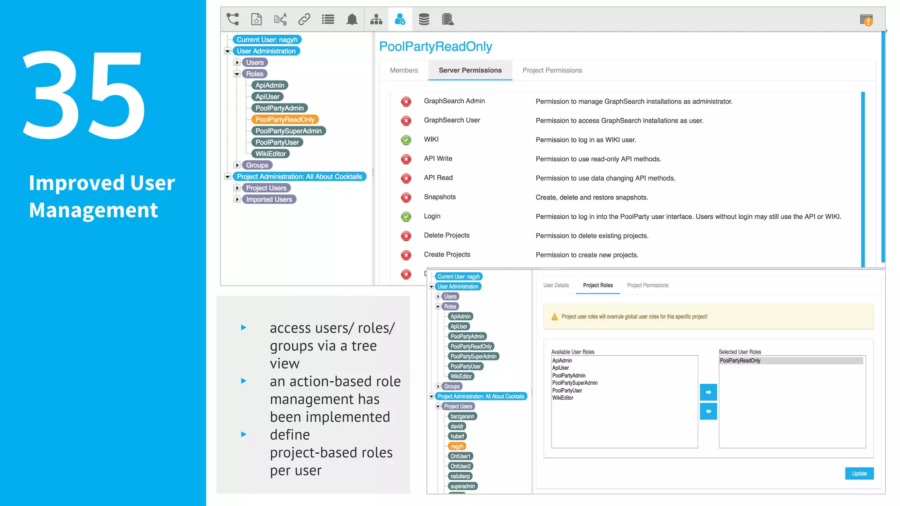
Task: Select the user management toolbar icon
Action: pos(400,19)
